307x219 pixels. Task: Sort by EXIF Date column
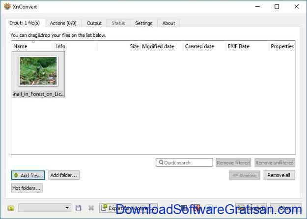pyautogui.click(x=247, y=46)
